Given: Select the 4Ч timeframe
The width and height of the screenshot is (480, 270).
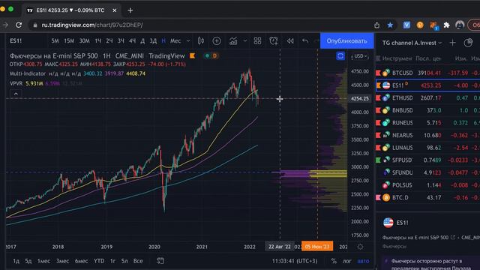Looking at the screenshot, I should [x=132, y=40].
